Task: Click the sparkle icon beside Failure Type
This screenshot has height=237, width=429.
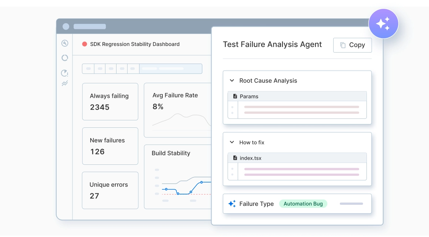Action: [x=232, y=203]
